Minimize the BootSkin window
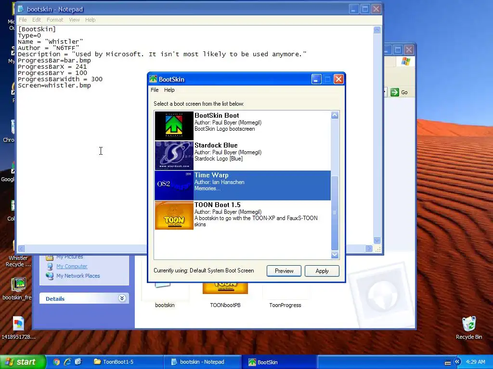Viewport: 493px width, 369px height. (x=316, y=79)
